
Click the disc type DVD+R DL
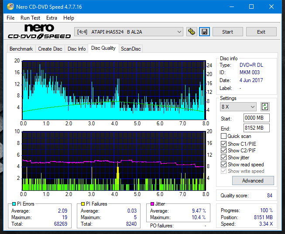[x=251, y=65]
